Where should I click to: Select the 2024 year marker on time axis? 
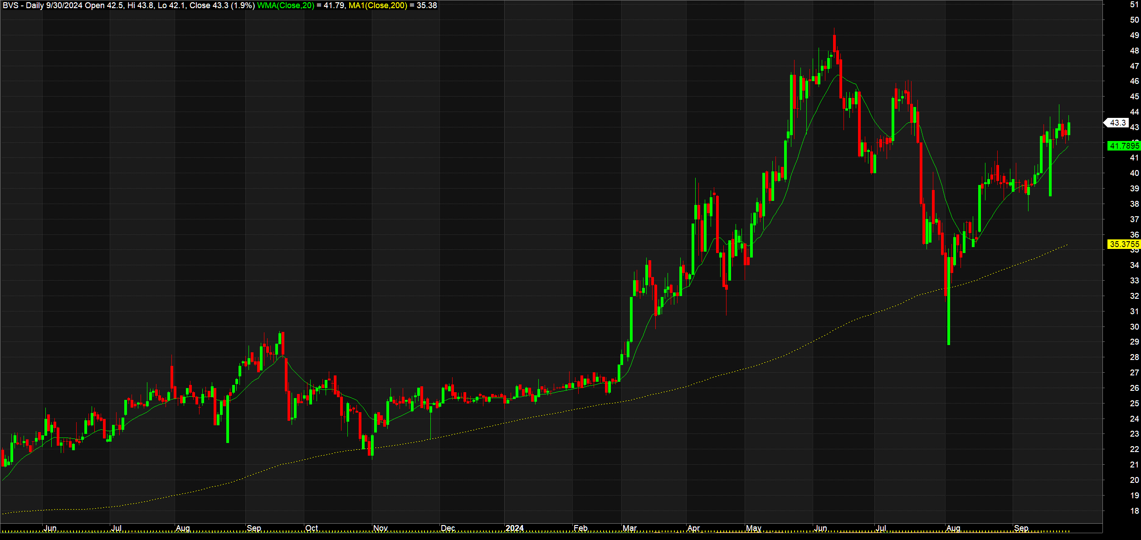click(514, 528)
